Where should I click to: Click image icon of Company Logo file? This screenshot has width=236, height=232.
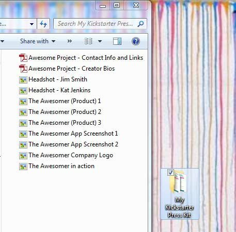(x=23, y=156)
